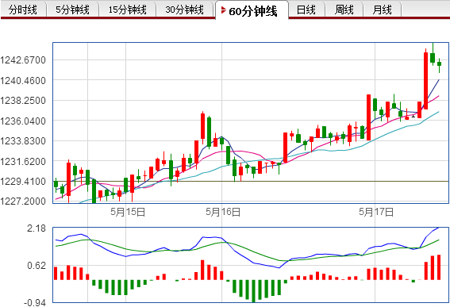Click the 1242.6700 price axis label
Screen dimensions: 450x307
(x=23, y=60)
